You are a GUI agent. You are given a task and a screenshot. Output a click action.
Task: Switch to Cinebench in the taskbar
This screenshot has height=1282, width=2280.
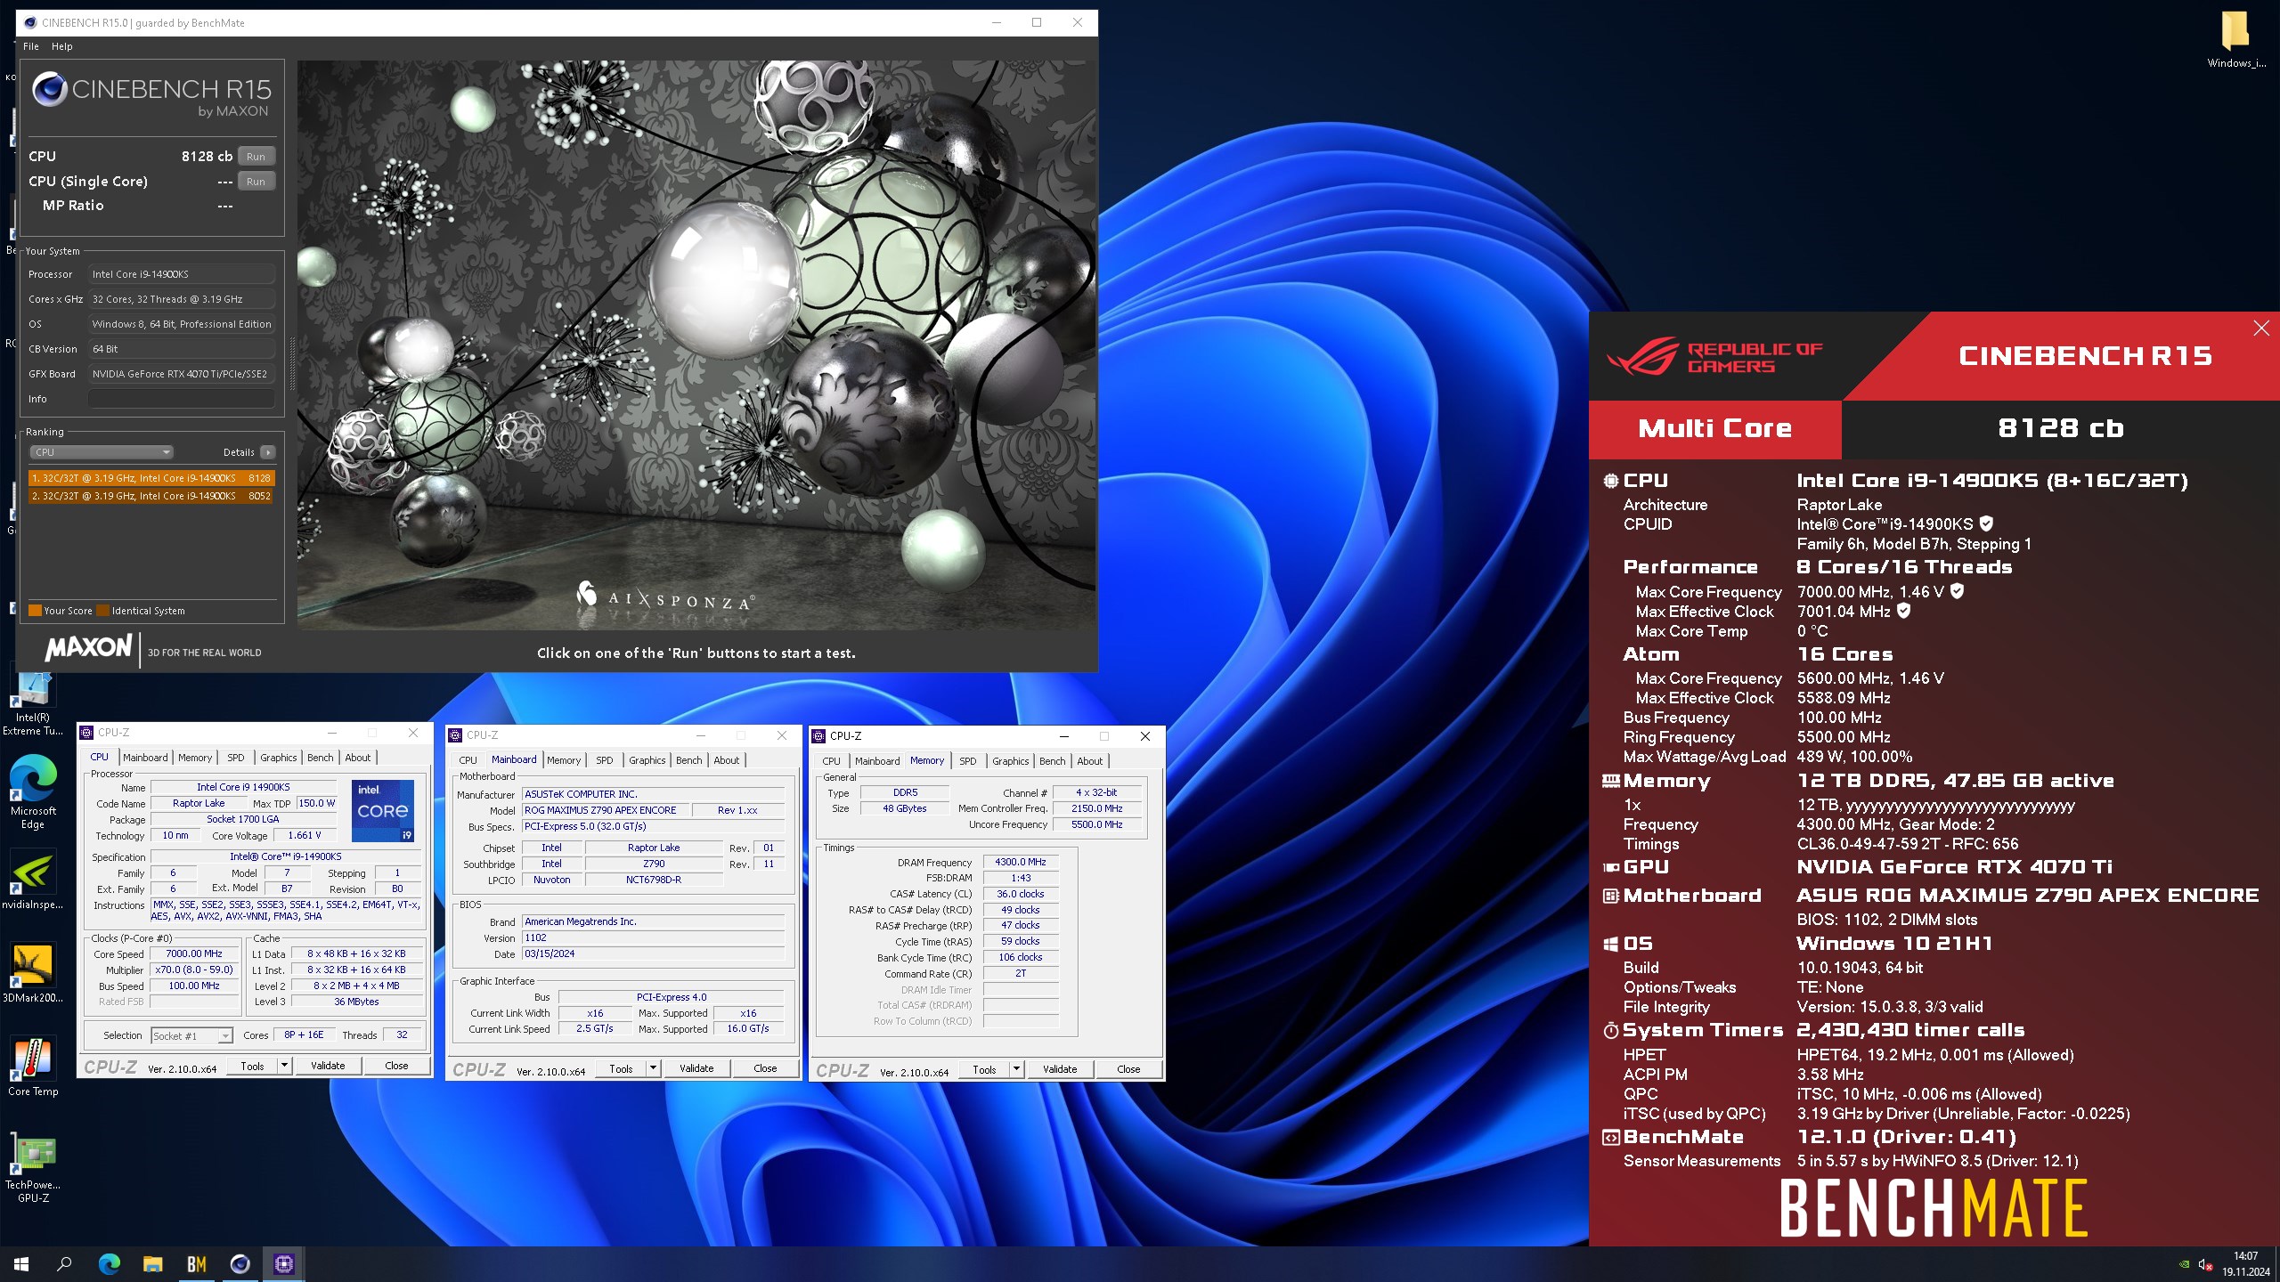pos(240,1263)
